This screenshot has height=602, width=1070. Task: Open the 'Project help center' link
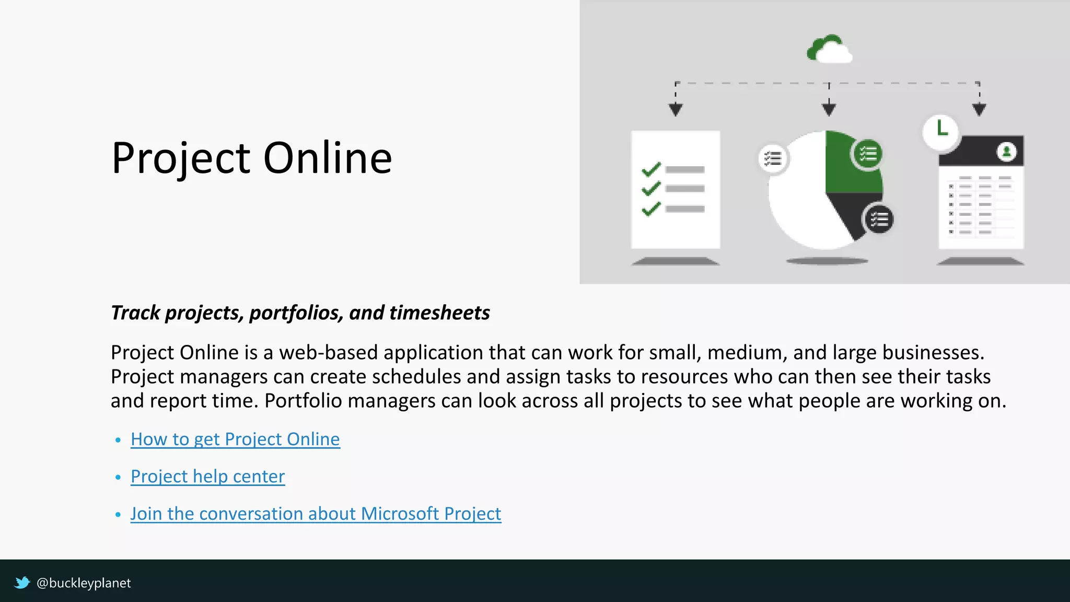pyautogui.click(x=208, y=477)
